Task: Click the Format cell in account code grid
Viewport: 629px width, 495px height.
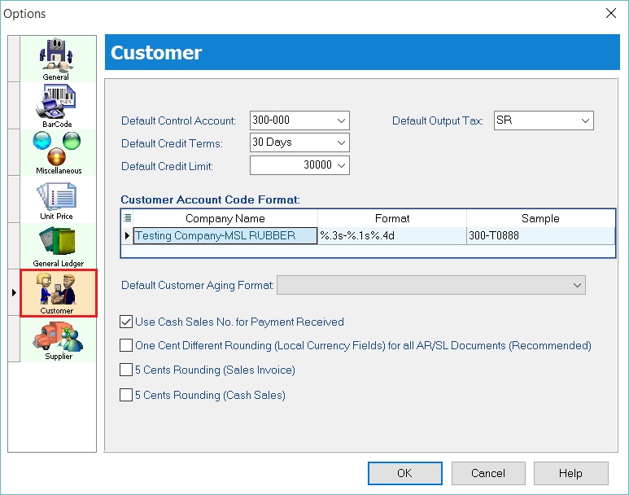Action: [391, 236]
